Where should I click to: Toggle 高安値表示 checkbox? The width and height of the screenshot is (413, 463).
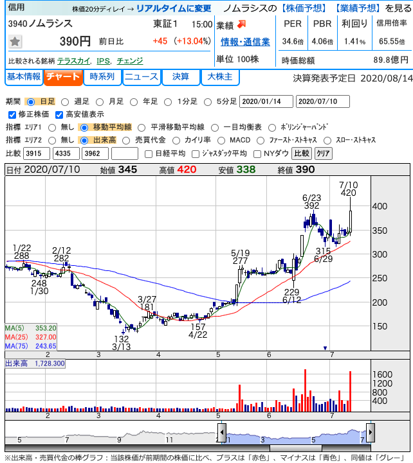click(x=59, y=114)
